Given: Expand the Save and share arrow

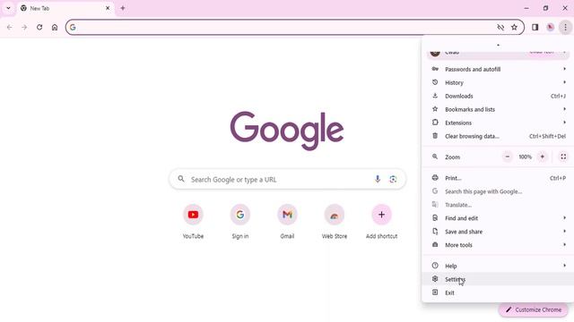Looking at the screenshot, I should [564, 232].
